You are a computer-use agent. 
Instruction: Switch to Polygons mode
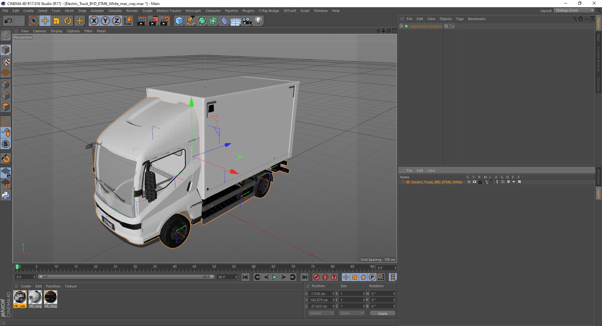pyautogui.click(x=6, y=107)
